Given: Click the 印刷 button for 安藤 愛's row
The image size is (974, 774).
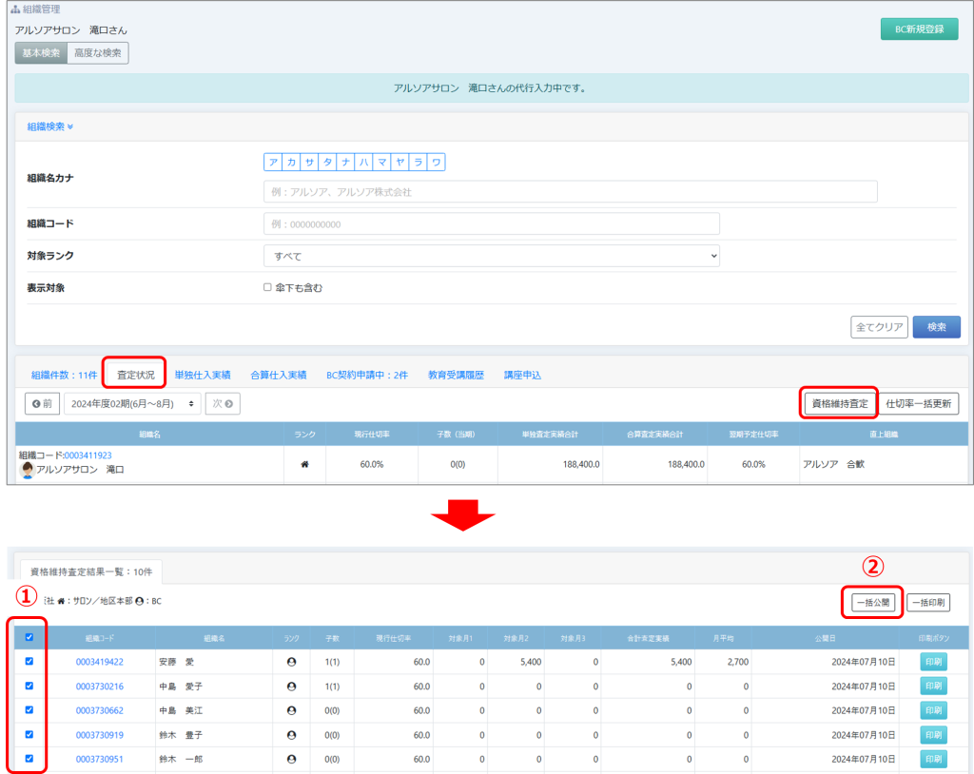Looking at the screenshot, I should 933,661.
